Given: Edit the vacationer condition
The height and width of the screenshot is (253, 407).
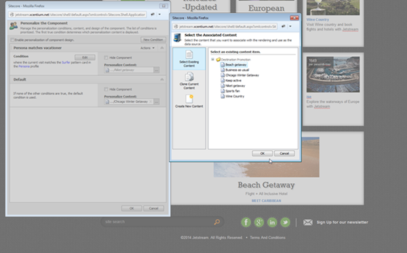Looking at the screenshot, I should tap(85, 57).
